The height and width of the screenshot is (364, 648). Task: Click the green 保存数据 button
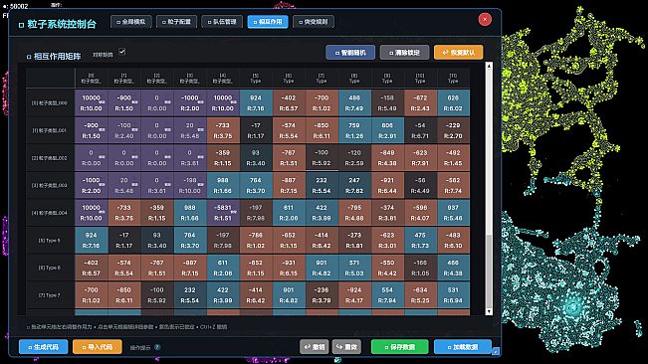(399, 347)
